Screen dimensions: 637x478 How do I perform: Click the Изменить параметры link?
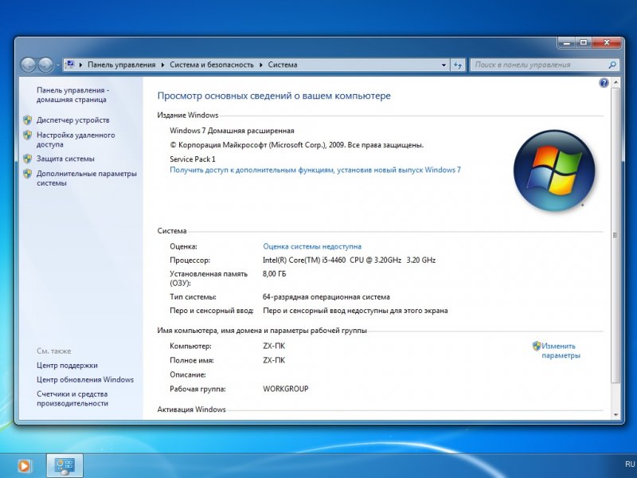561,351
